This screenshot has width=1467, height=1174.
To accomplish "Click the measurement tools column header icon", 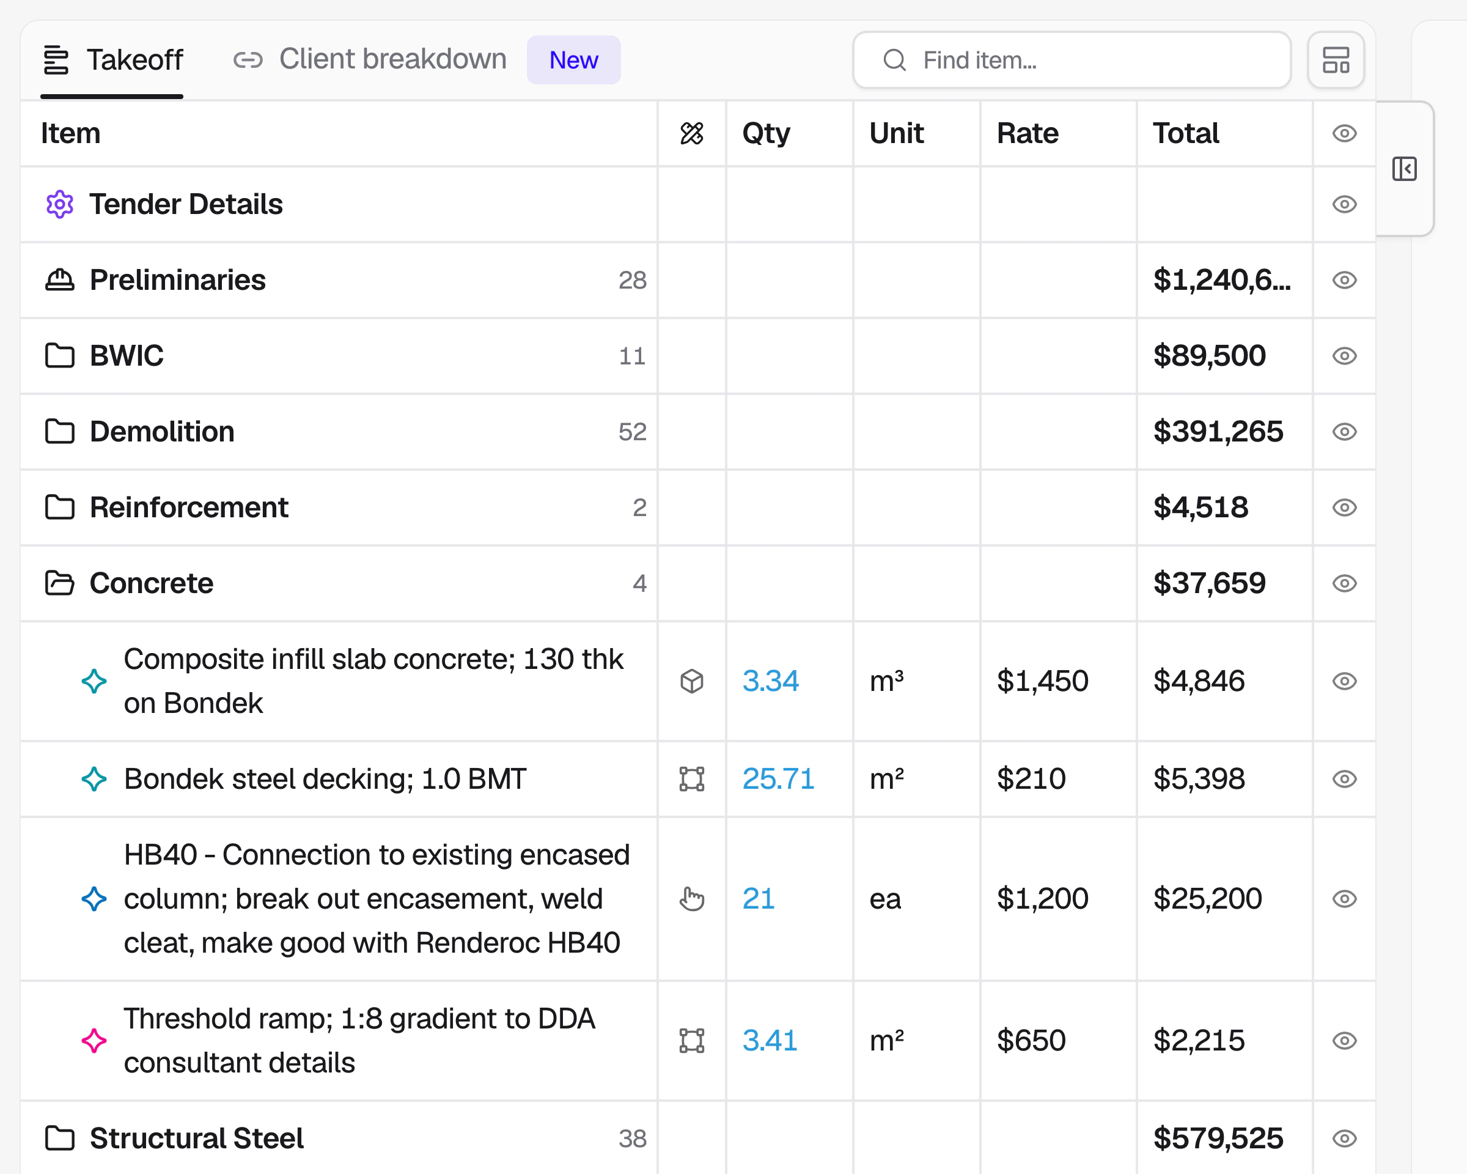I will click(x=691, y=133).
